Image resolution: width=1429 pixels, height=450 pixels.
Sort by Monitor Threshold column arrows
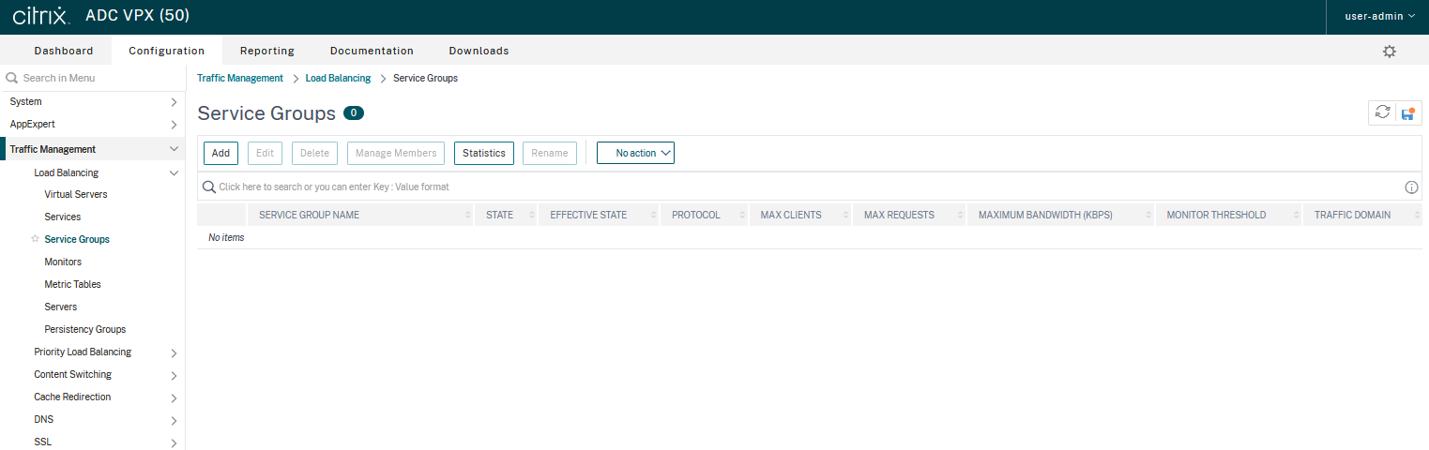coord(1296,215)
